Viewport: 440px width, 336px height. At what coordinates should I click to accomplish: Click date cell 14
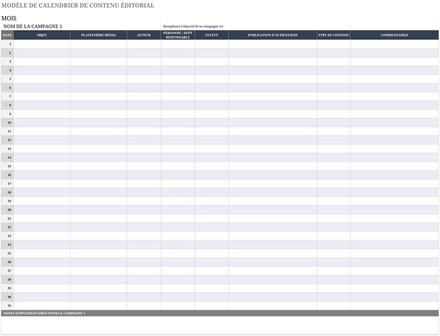(7, 157)
